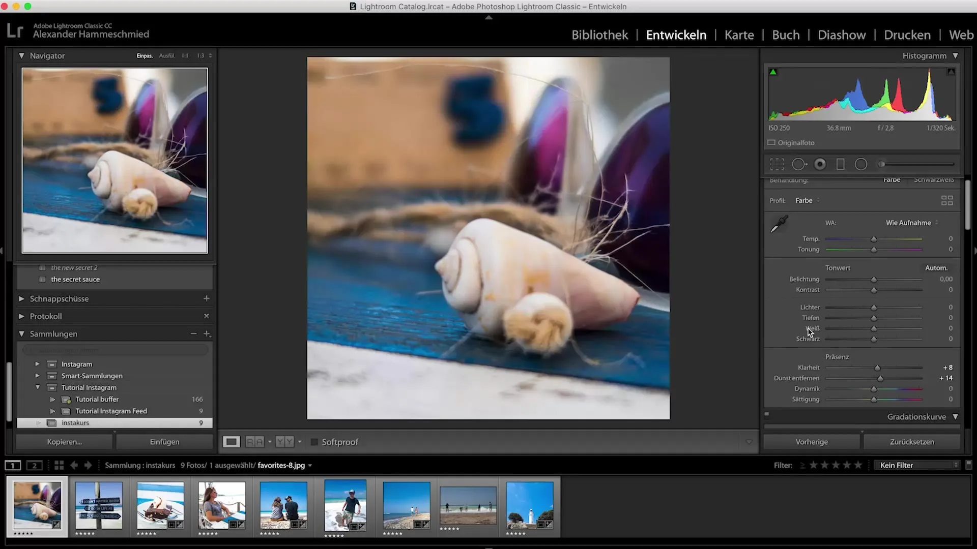Screen dimensions: 977x549
Task: Set navigator zoom to 1:1
Action: 185,55
